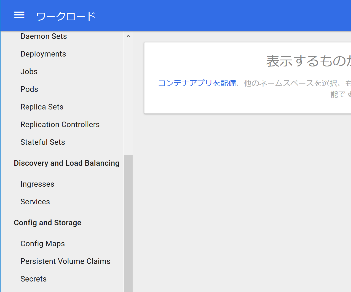Click the Config and Storage section header
The height and width of the screenshot is (292, 351).
47,223
